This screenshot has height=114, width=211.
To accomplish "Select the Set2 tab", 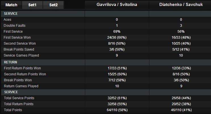I will (x=53, y=5).
